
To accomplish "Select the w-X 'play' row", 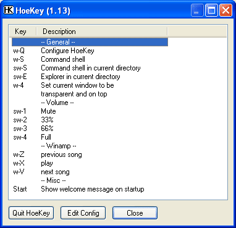I will tap(90, 163).
